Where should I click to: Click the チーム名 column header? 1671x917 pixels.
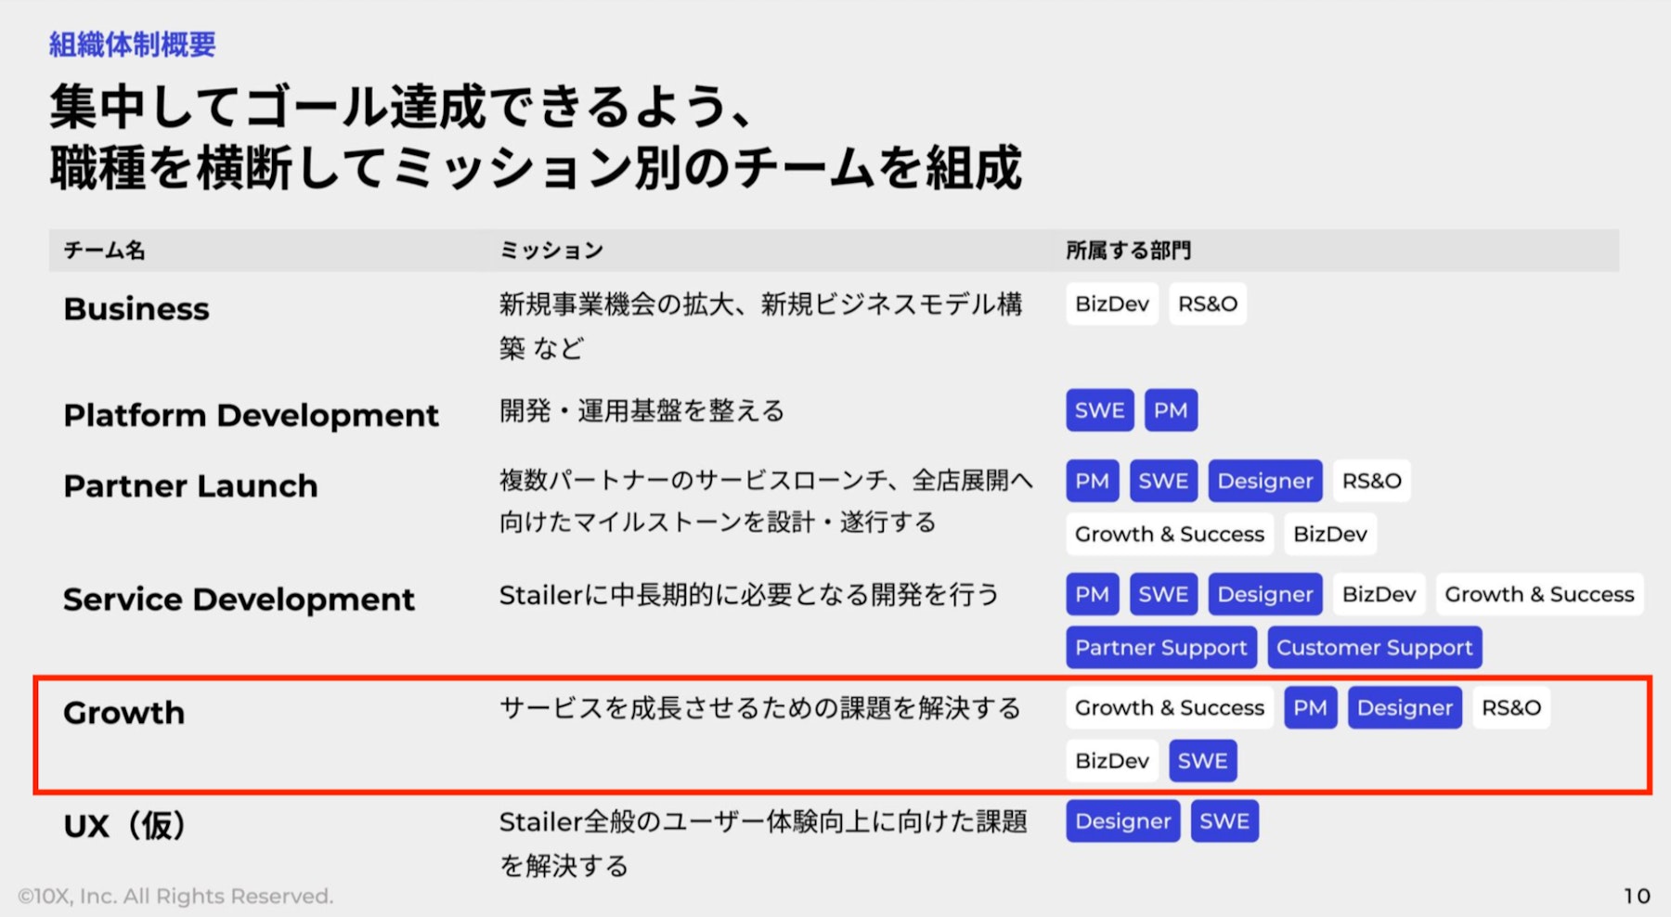pyautogui.click(x=104, y=250)
